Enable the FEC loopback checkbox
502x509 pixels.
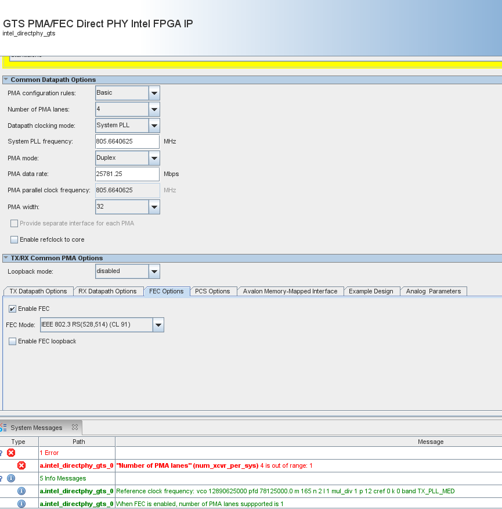click(12, 341)
